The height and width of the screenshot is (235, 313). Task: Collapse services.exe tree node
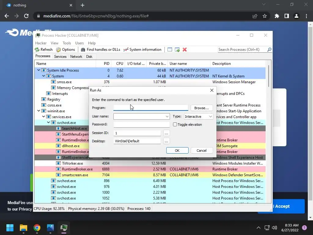43,117
